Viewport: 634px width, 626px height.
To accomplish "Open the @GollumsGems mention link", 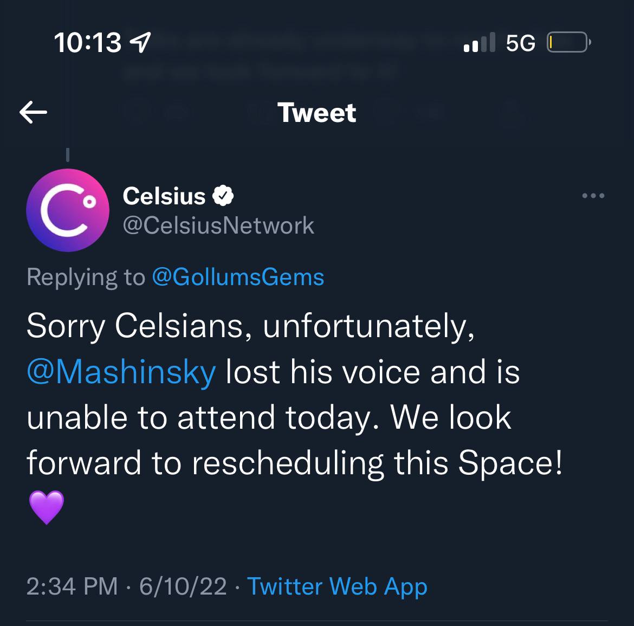I will point(238,277).
